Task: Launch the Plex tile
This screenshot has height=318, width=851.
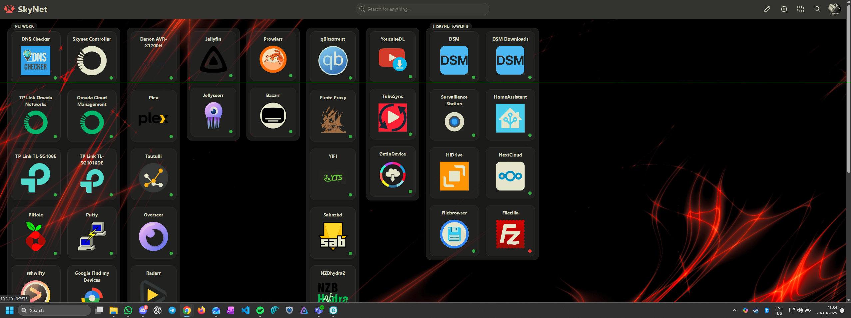Action: (154, 116)
